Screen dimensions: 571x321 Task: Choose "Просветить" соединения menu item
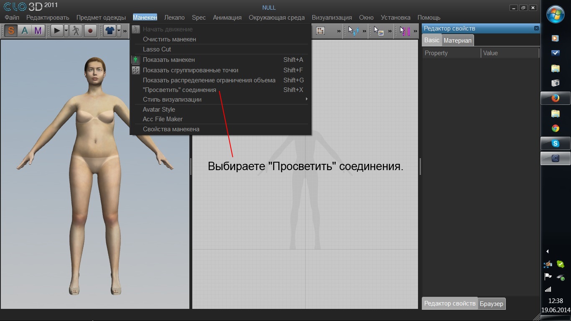click(x=220, y=90)
